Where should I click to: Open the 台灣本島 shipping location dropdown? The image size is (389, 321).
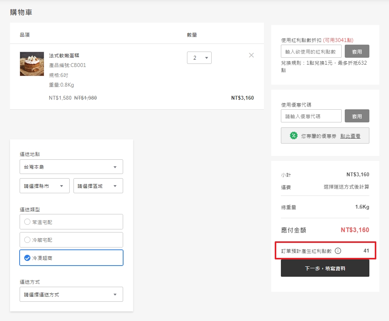(71, 167)
